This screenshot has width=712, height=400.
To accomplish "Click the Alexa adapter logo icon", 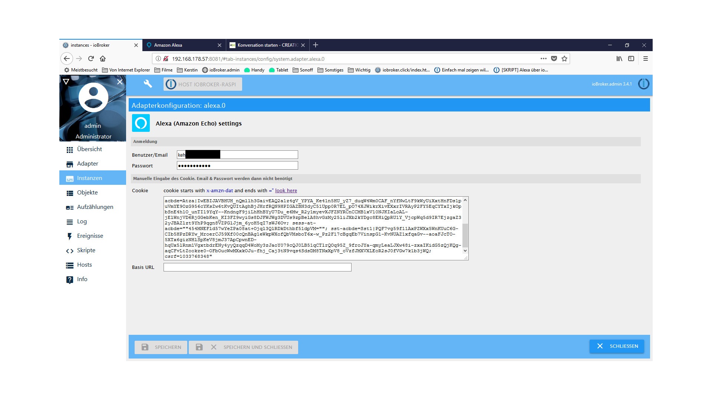I will click(141, 123).
